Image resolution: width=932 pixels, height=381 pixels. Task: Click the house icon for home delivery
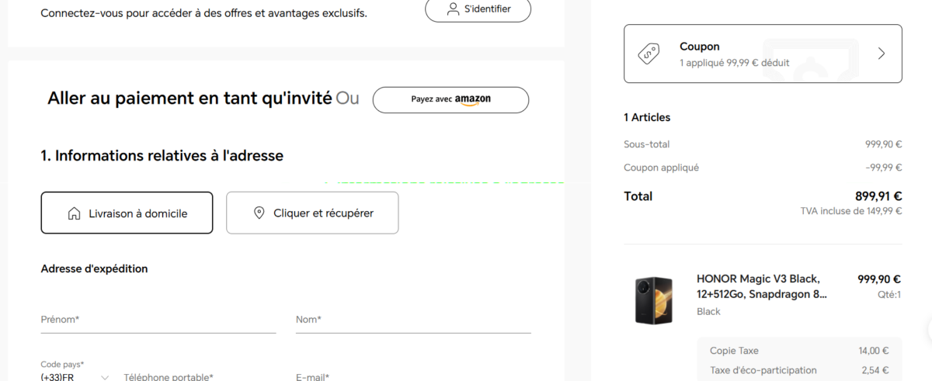(x=75, y=213)
